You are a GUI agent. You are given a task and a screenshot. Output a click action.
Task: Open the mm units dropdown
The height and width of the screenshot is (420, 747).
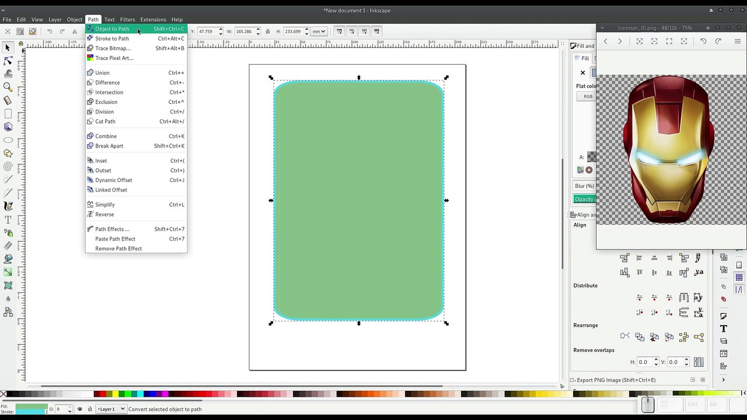(x=319, y=32)
